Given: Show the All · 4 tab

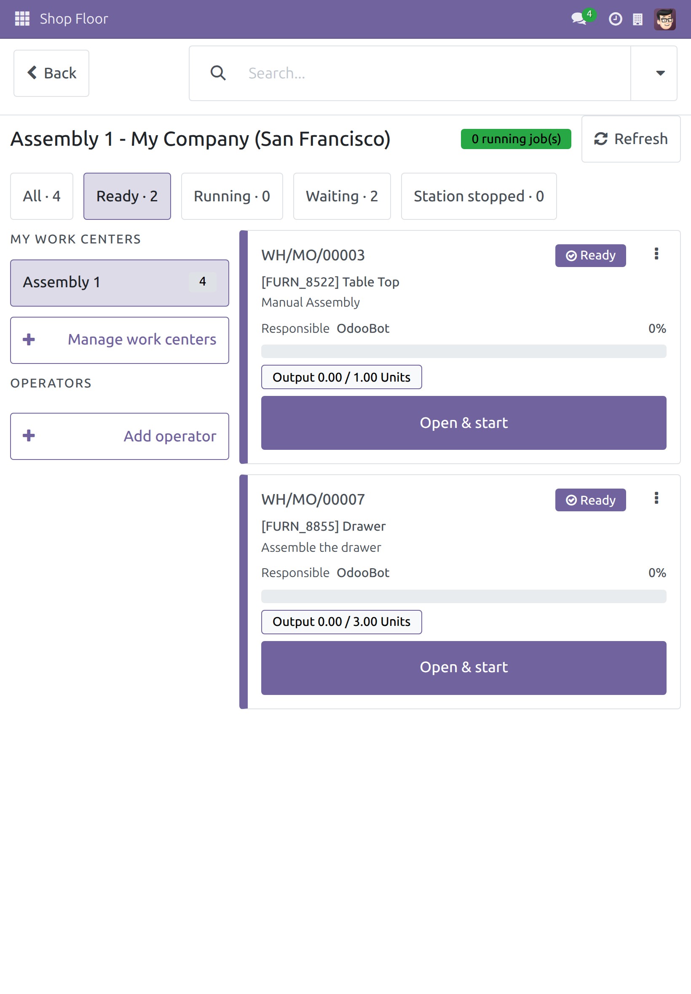Looking at the screenshot, I should (42, 196).
